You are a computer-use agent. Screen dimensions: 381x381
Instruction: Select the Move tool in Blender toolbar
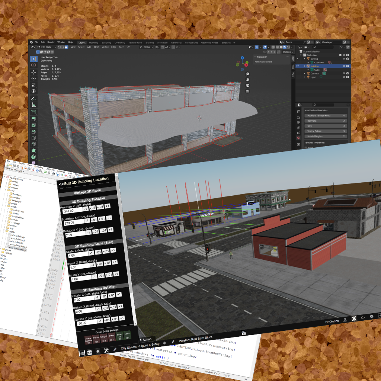(34, 72)
